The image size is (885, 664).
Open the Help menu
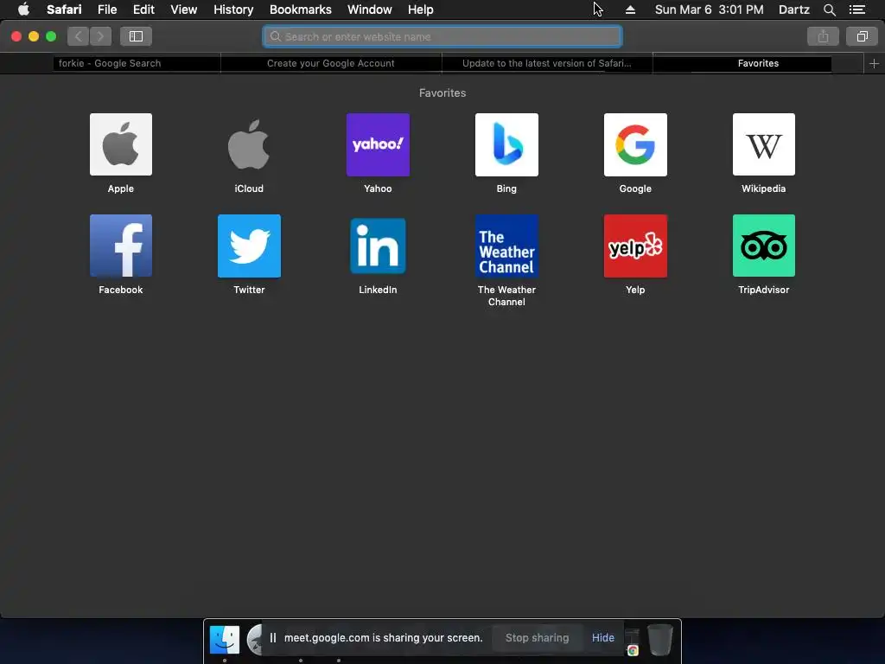pyautogui.click(x=421, y=10)
